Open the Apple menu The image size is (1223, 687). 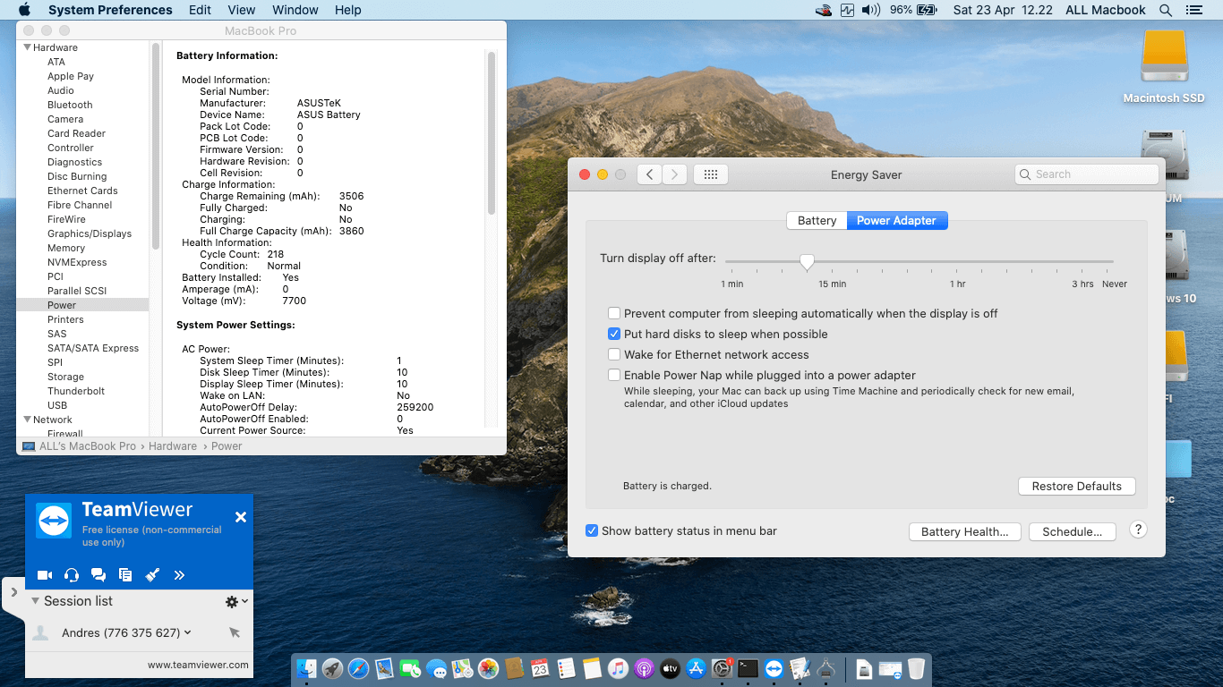tap(24, 10)
